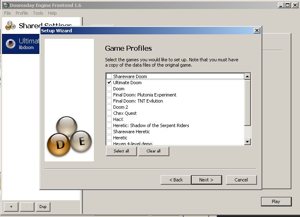
Task: Select the Shared Settings icon in sidebar
Action: (x=10, y=26)
